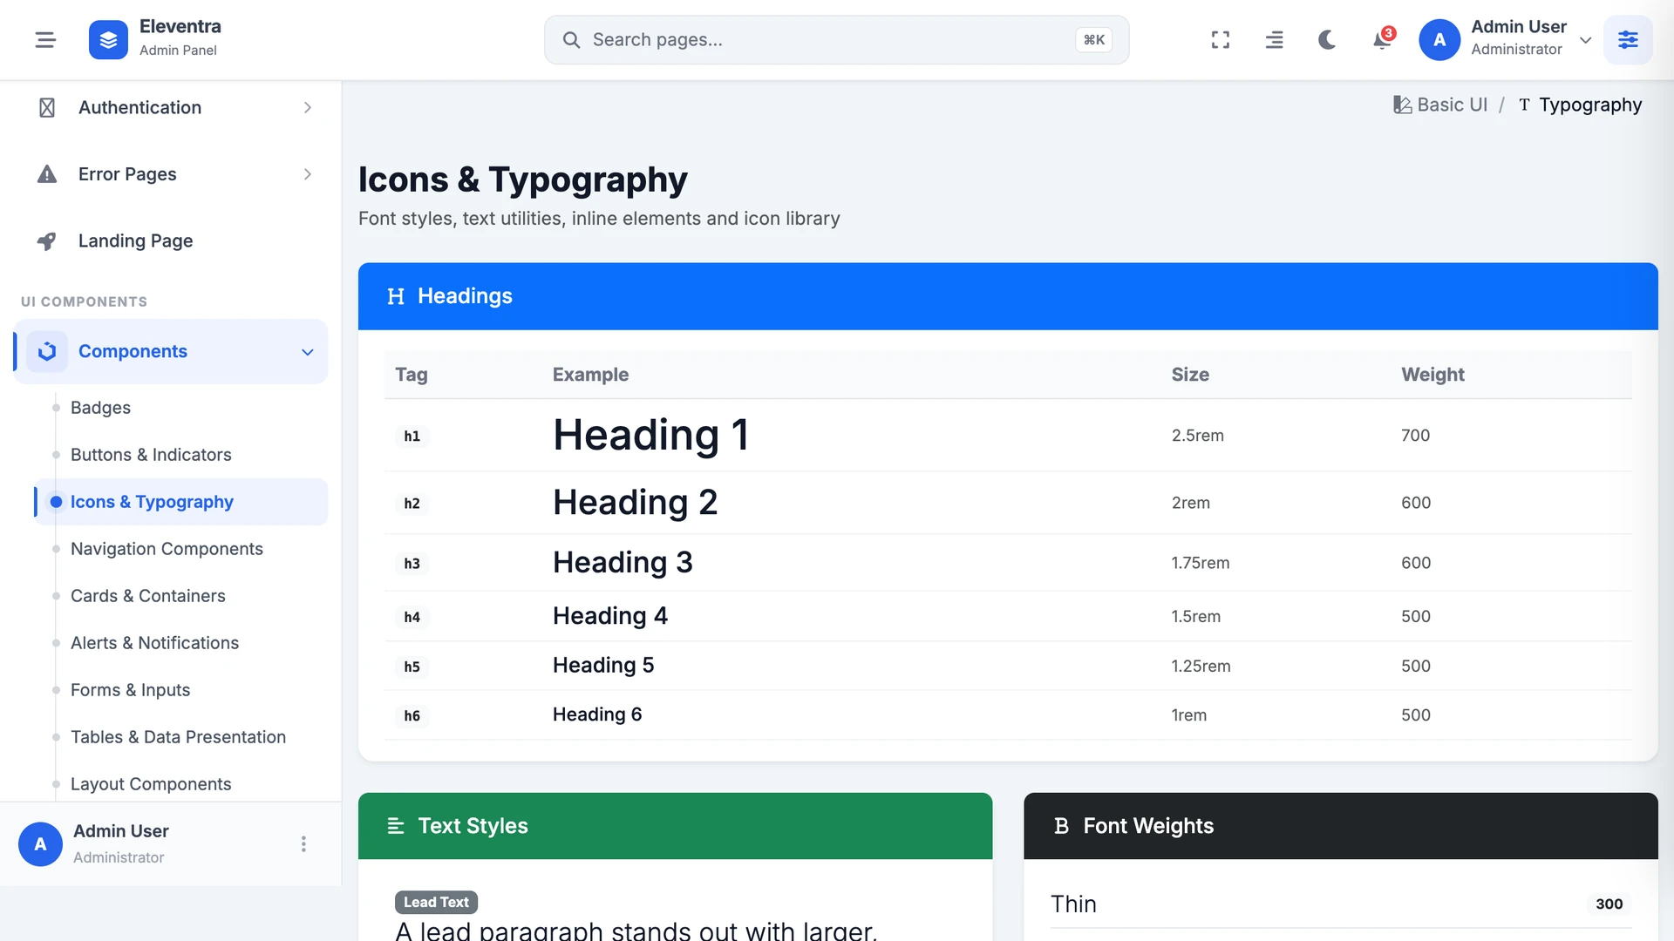The image size is (1674, 941).
Task: Click the Landing Page rocket icon
Action: click(47, 240)
